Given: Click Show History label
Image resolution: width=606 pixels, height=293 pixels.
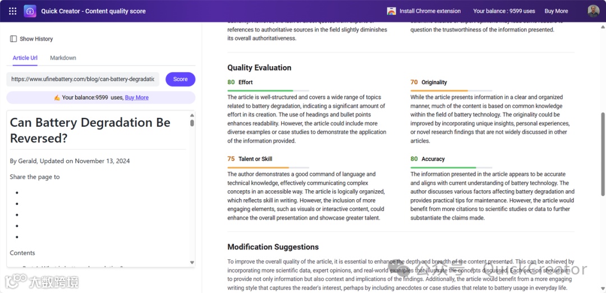Looking at the screenshot, I should tap(36, 39).
